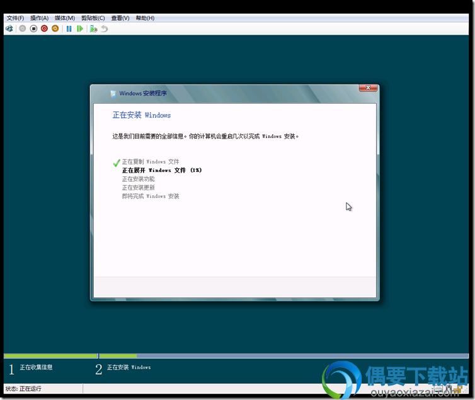The height and width of the screenshot is (400, 475).
Task: Click the grayed Start virtual machine icon
Action: [x=23, y=29]
